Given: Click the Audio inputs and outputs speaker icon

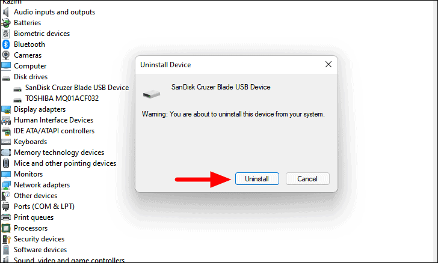Looking at the screenshot, I should pos(6,12).
